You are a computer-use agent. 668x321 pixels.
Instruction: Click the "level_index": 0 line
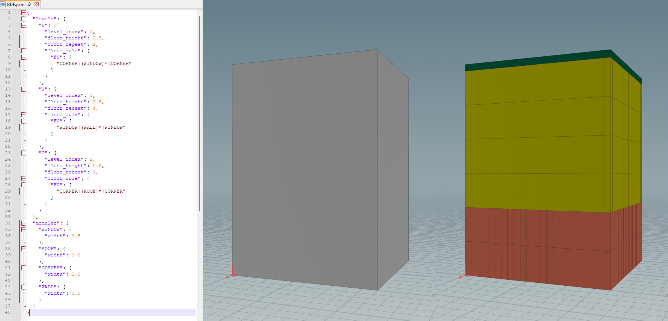tap(70, 32)
